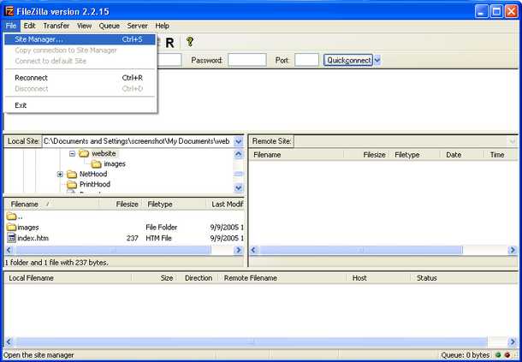Click the question mark help toolbar icon
522x362 pixels.
point(190,42)
